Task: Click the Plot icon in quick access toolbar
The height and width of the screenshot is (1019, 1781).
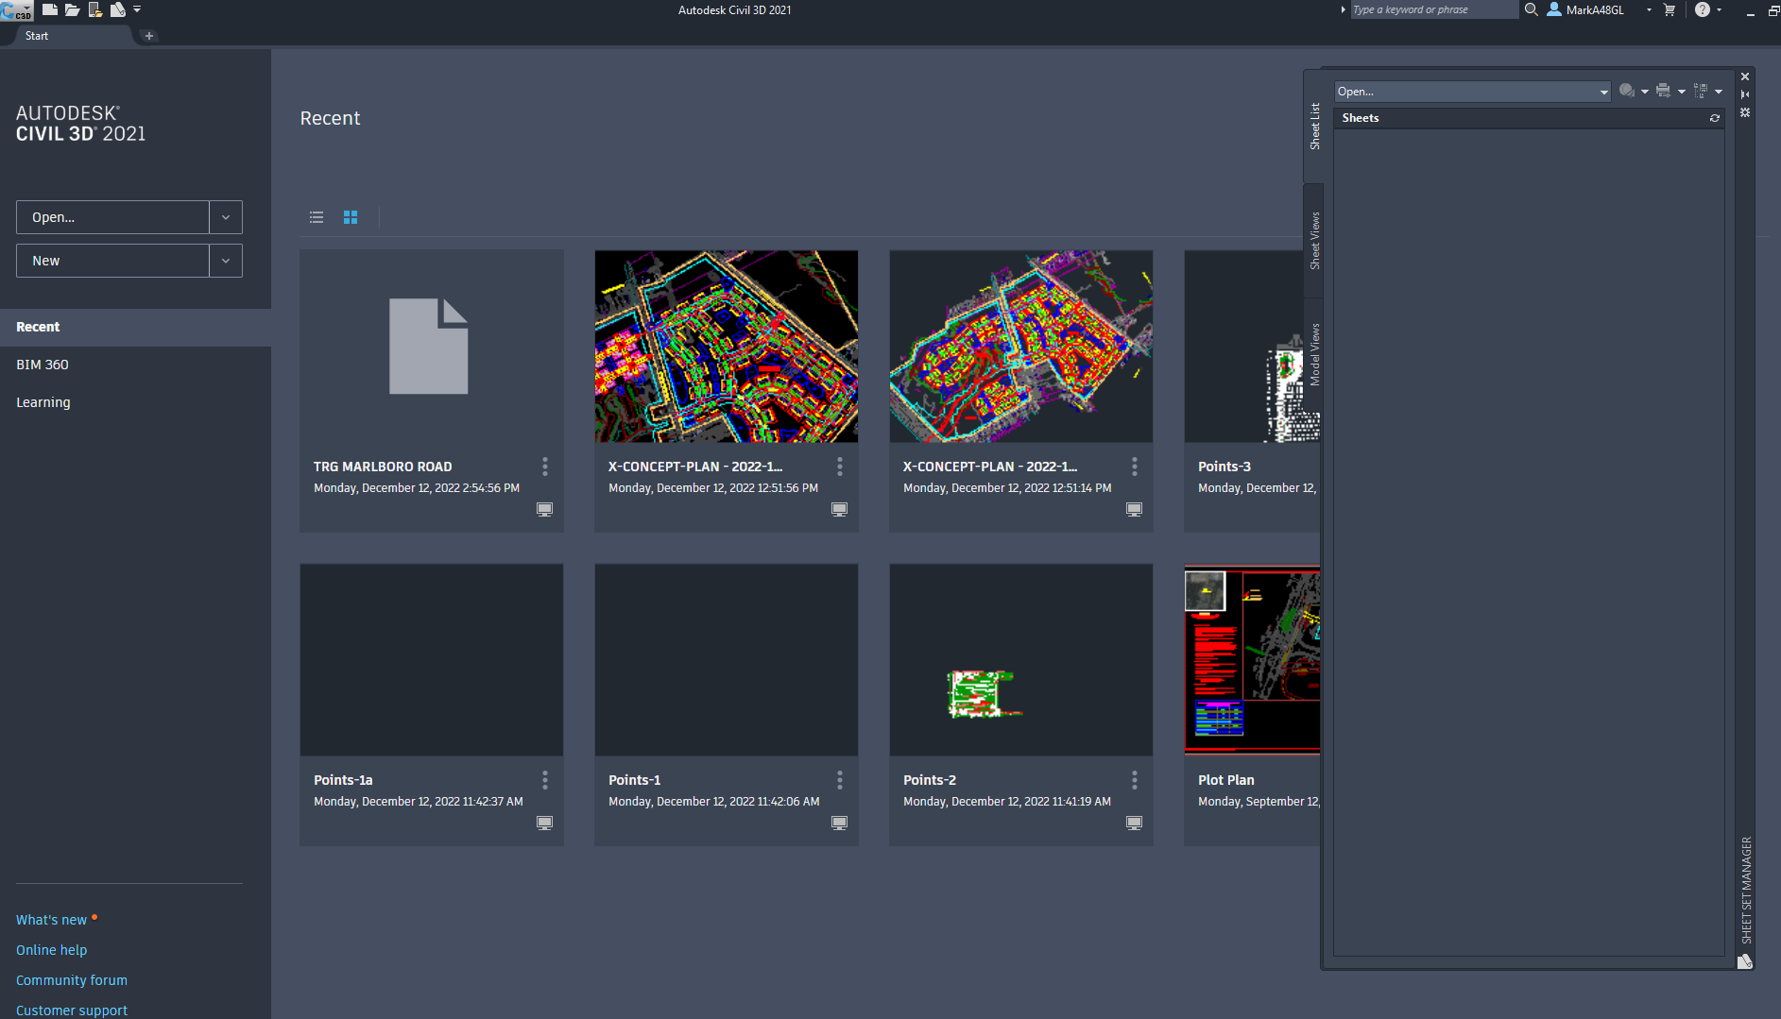Action: [x=117, y=10]
